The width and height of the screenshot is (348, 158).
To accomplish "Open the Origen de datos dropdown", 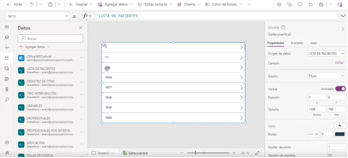I will [x=326, y=53].
